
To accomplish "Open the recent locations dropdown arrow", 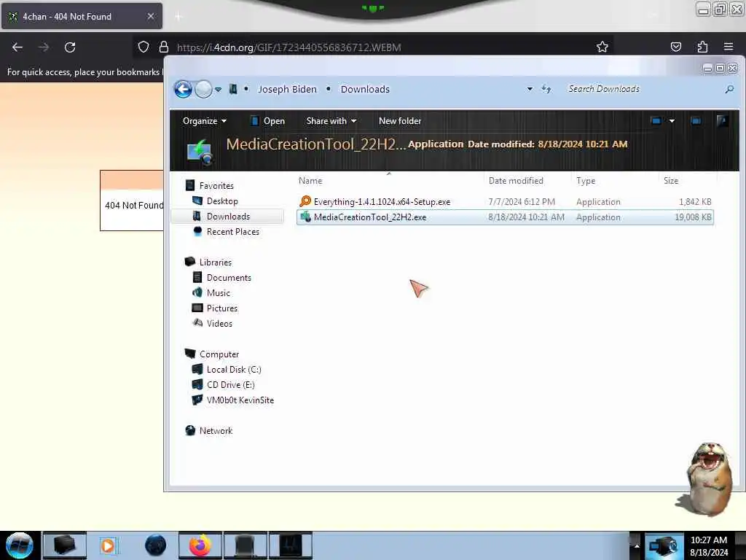I will pos(219,90).
